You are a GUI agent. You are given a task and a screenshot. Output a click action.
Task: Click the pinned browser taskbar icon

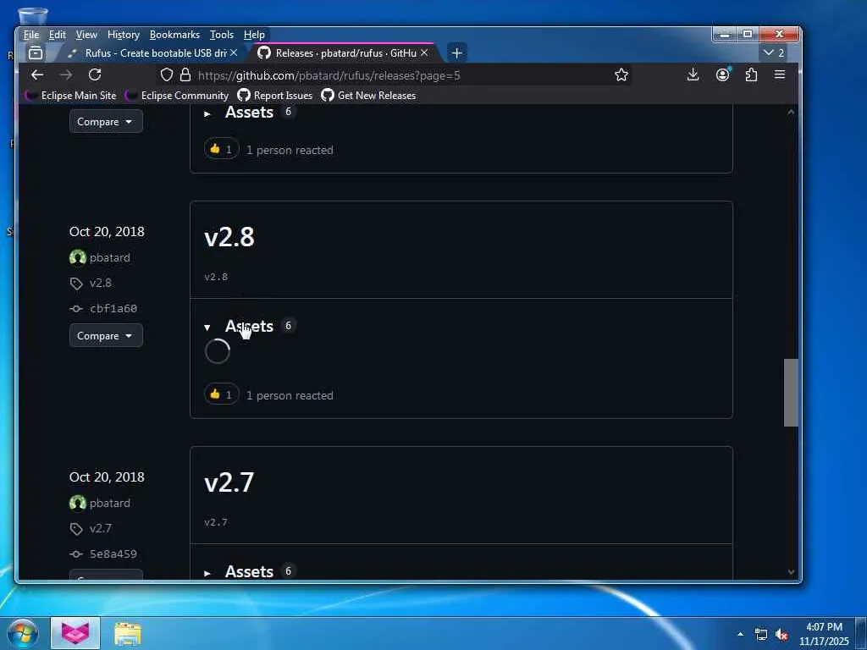(75, 633)
